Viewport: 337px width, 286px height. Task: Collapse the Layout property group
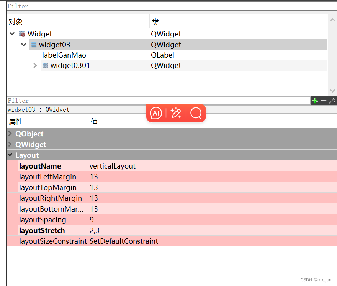10,155
